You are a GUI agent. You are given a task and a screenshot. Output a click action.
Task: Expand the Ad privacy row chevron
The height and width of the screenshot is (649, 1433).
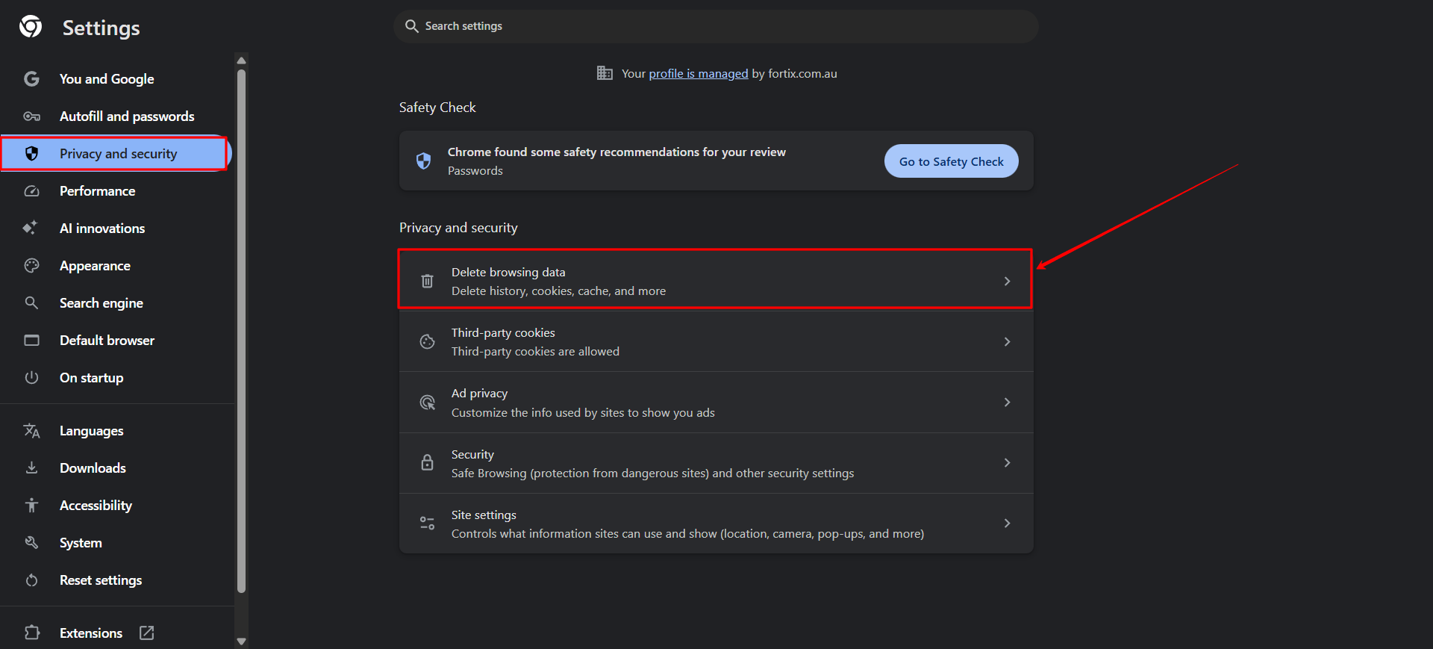tap(1007, 403)
